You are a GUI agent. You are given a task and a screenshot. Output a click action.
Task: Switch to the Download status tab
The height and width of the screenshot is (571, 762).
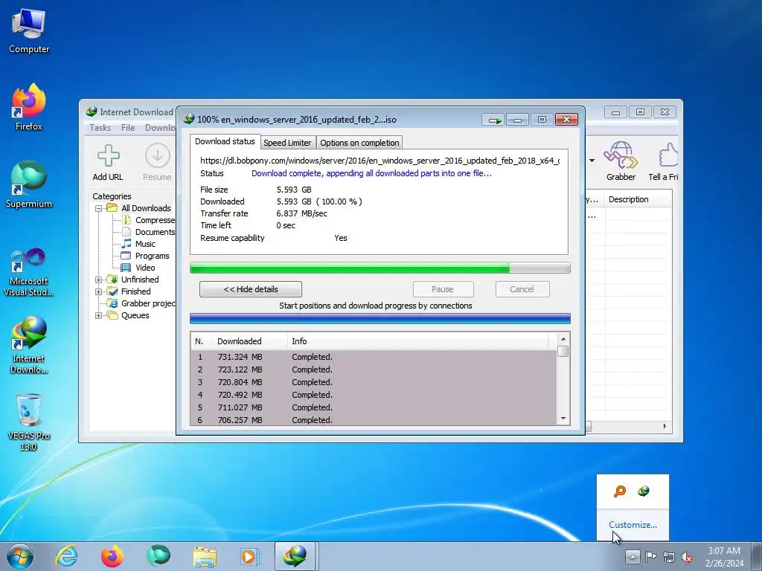point(225,141)
